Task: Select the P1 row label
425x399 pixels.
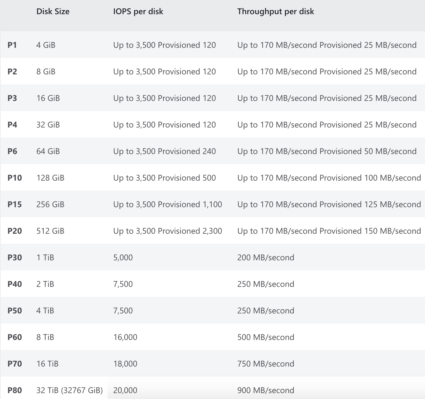Action: click(x=12, y=45)
